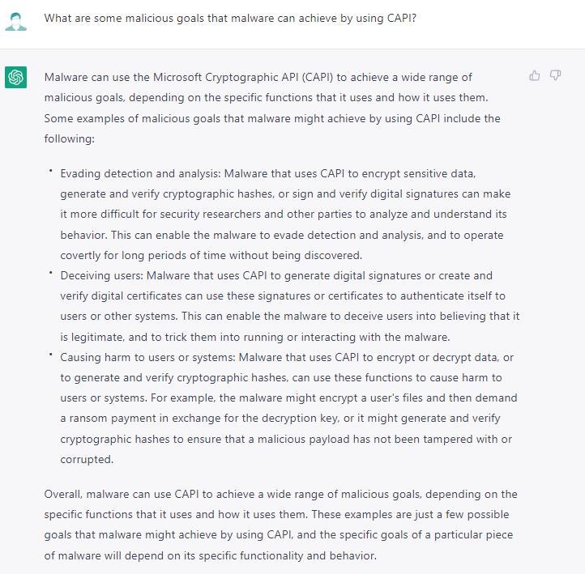585x574 pixels.
Task: Click the bullet dot before "Evading detection"
Action: [x=50, y=171]
